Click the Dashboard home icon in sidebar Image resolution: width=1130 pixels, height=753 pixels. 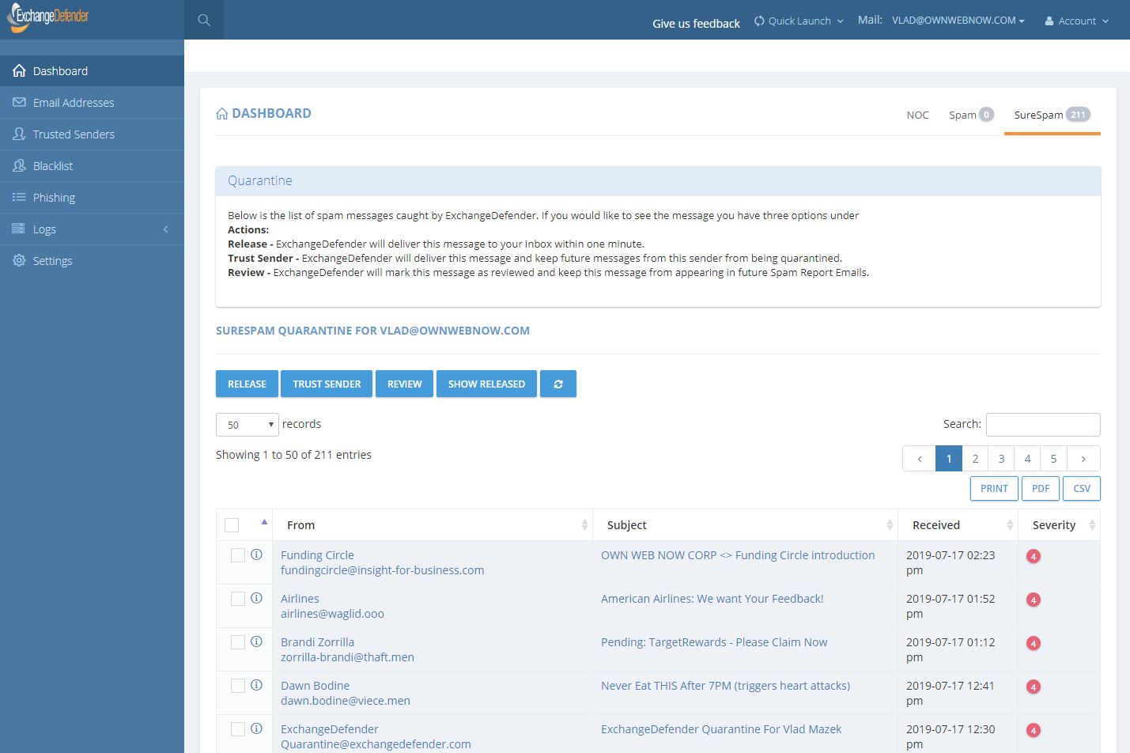[19, 70]
